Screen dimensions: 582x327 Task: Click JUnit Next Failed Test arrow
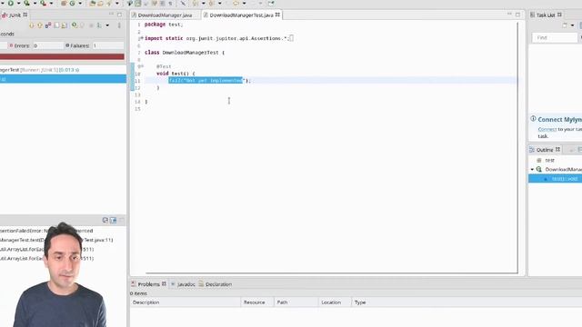coord(32,25)
